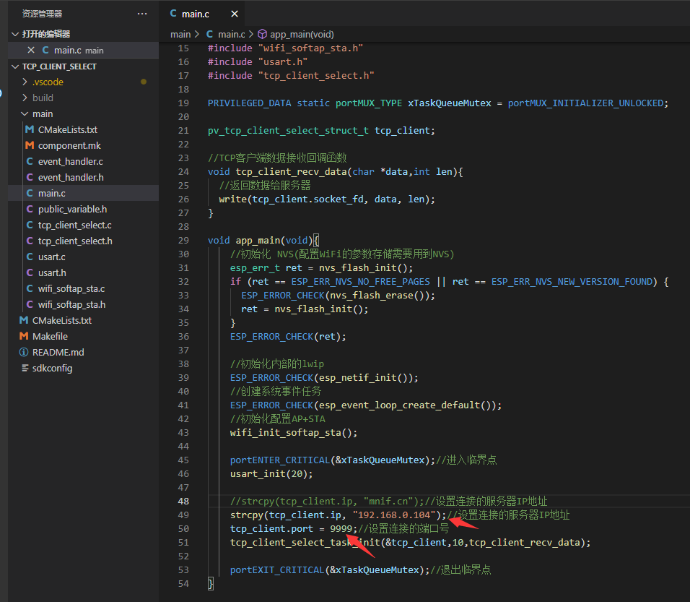Click the app_main(void) breadcrumb symbol

[302, 34]
